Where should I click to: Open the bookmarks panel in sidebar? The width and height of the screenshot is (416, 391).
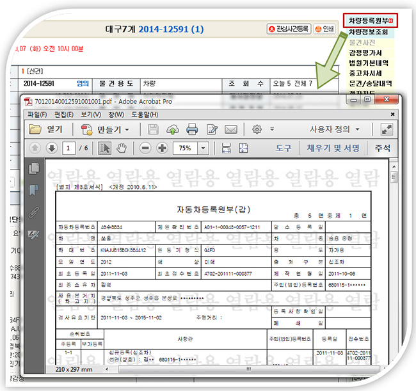tap(34, 189)
